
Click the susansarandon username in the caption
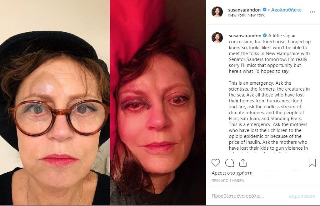pyautogui.click(x=245, y=36)
